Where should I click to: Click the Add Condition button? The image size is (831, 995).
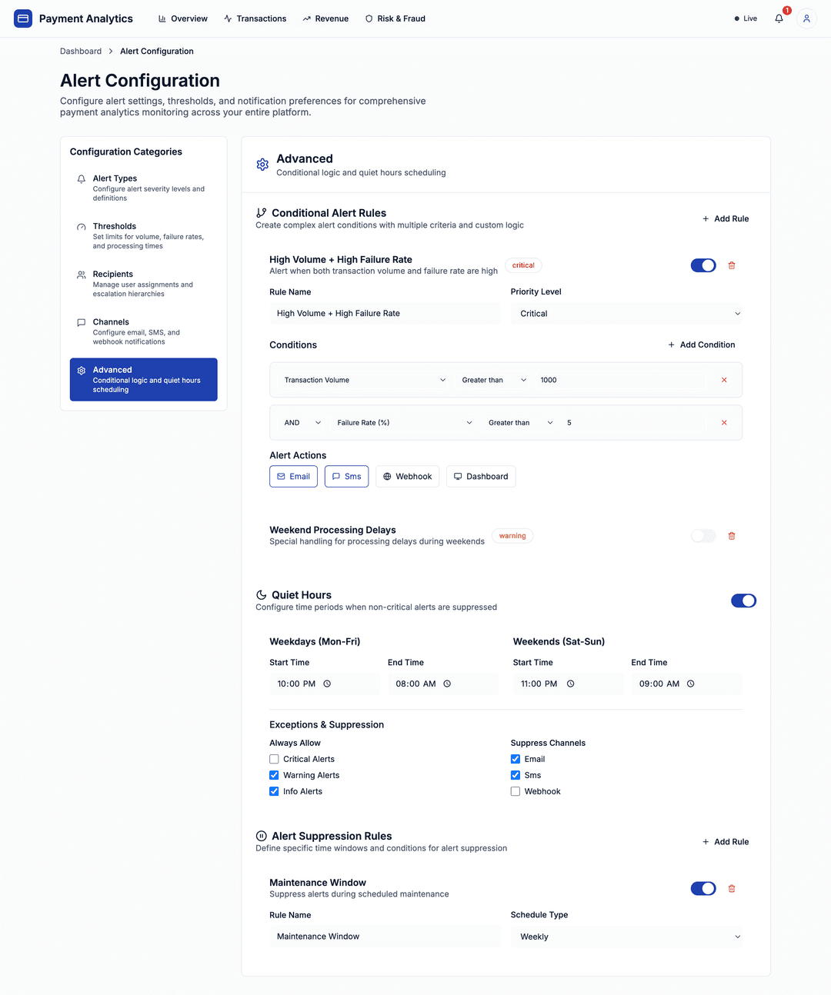point(701,344)
